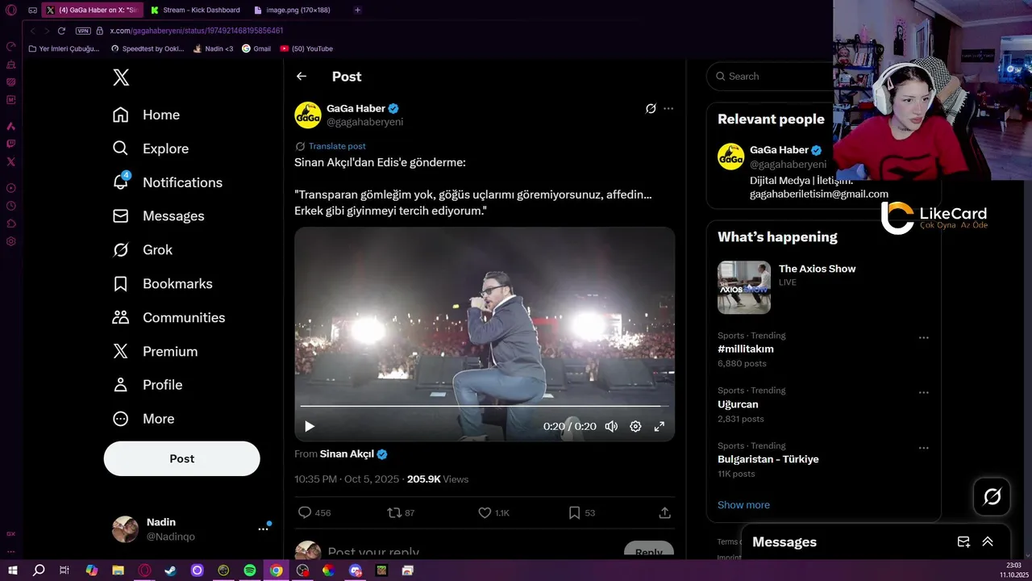Viewport: 1032px width, 581px height.
Task: Click the Search input field
Action: tap(774, 77)
